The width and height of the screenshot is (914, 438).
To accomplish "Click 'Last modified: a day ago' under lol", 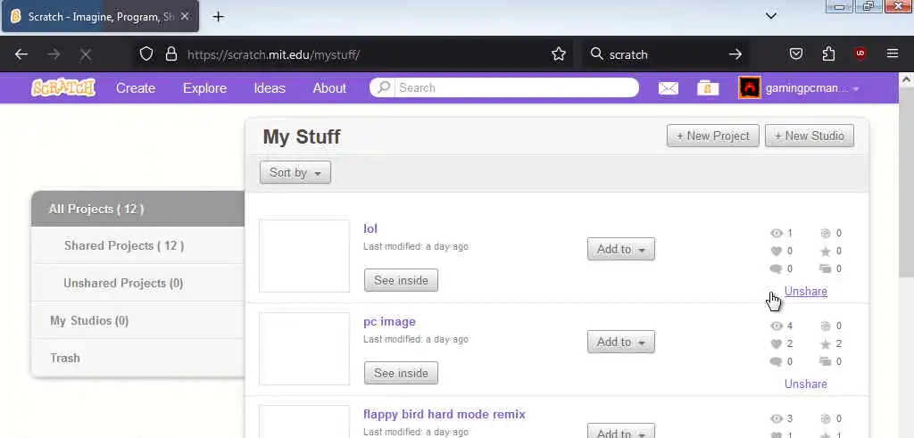I will click(x=416, y=246).
